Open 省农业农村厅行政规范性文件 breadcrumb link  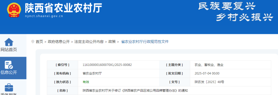point(145,42)
